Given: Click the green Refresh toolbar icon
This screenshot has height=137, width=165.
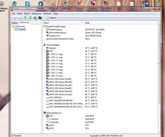Looking at the screenshot, I should [x=30, y=18].
